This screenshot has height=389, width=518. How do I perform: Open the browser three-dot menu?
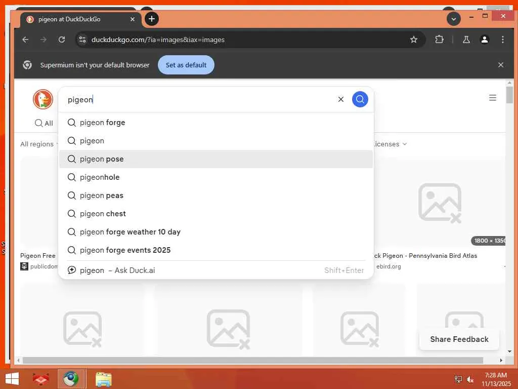[502, 40]
